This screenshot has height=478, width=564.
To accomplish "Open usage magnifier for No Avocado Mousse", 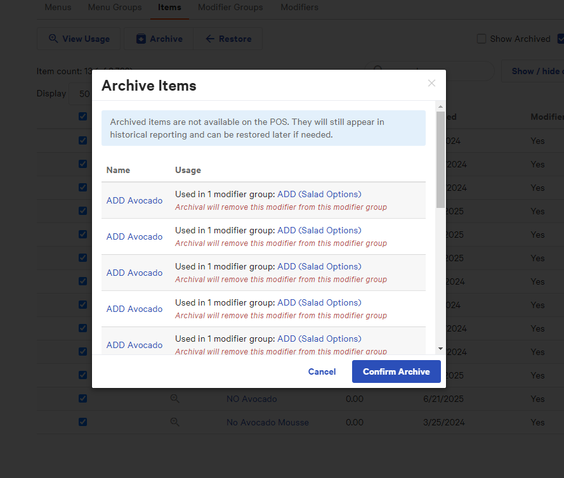I will [174, 422].
